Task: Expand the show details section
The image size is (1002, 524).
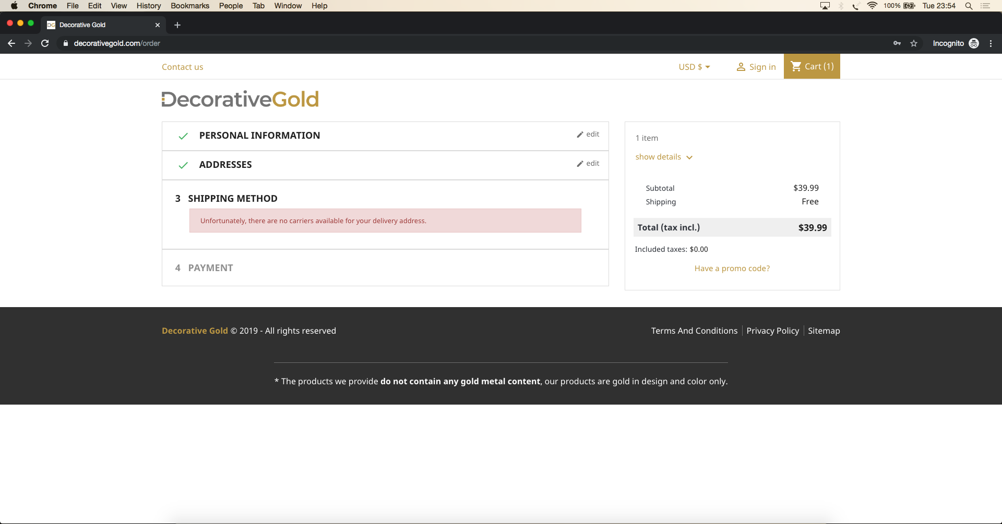Action: [664, 157]
